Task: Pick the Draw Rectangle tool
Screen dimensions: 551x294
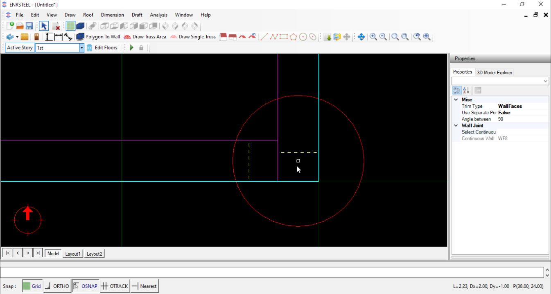Action: pos(284,37)
